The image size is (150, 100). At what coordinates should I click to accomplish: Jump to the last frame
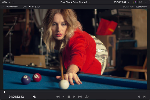pos(80,97)
